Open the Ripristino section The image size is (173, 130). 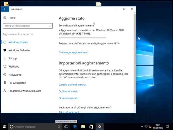(14, 66)
